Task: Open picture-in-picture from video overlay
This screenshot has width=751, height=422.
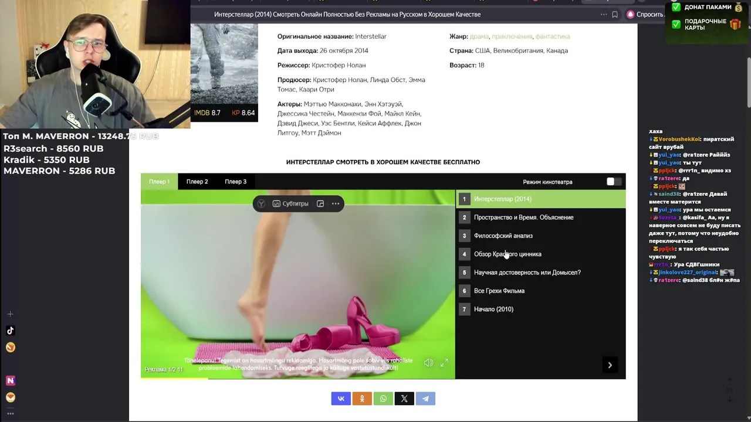Action: (x=320, y=203)
